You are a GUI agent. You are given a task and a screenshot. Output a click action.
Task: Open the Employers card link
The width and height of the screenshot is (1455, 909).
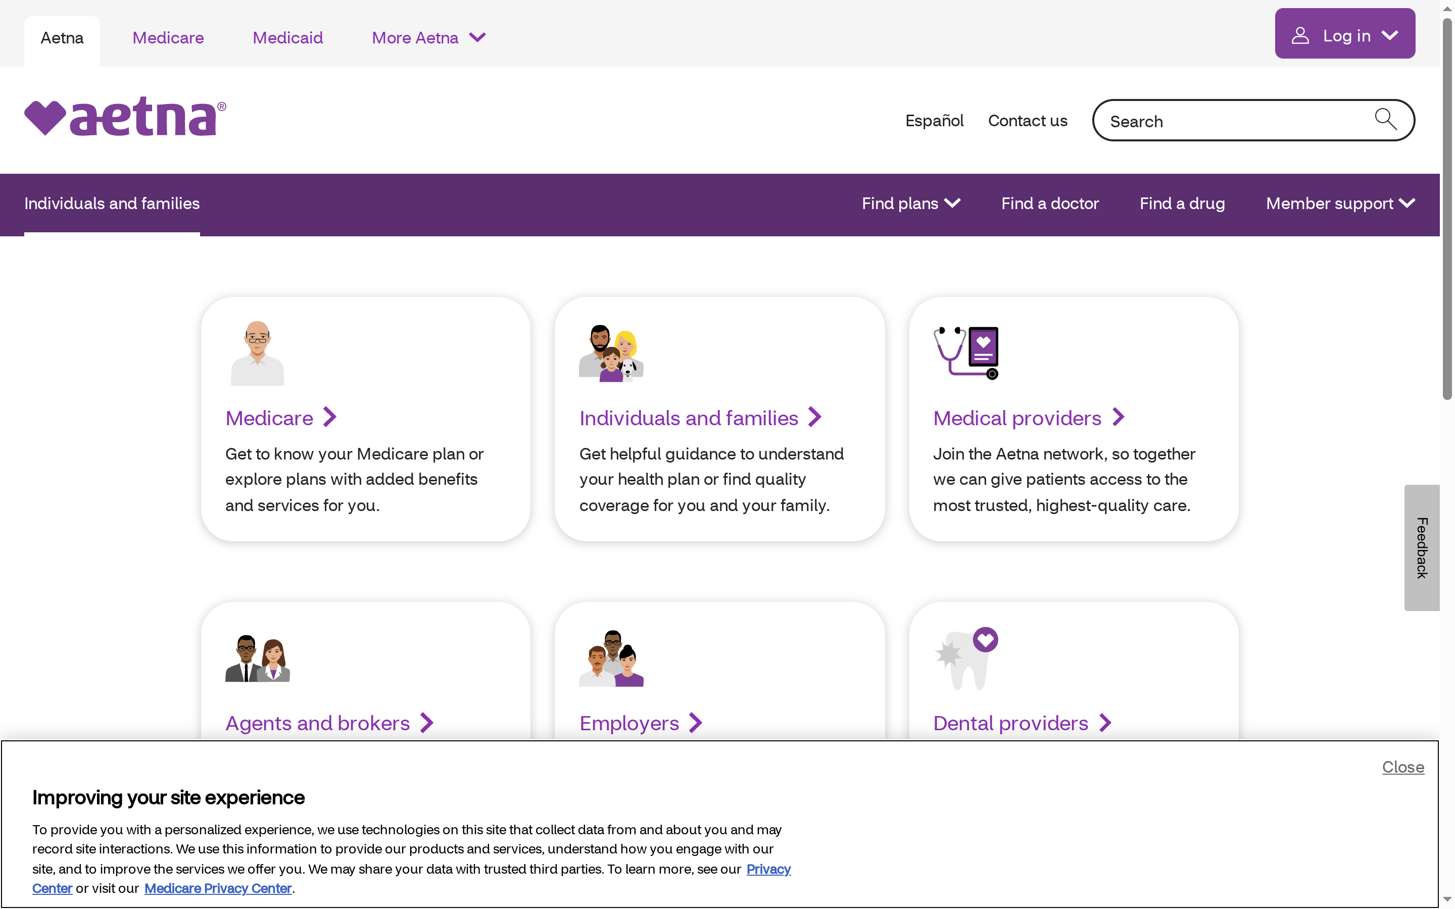629,723
